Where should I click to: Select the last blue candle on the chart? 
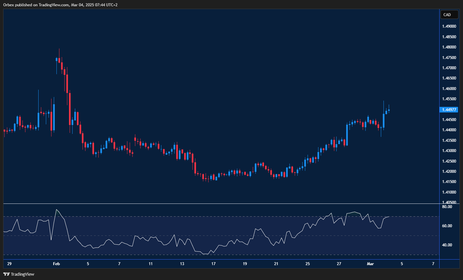tap(388, 110)
